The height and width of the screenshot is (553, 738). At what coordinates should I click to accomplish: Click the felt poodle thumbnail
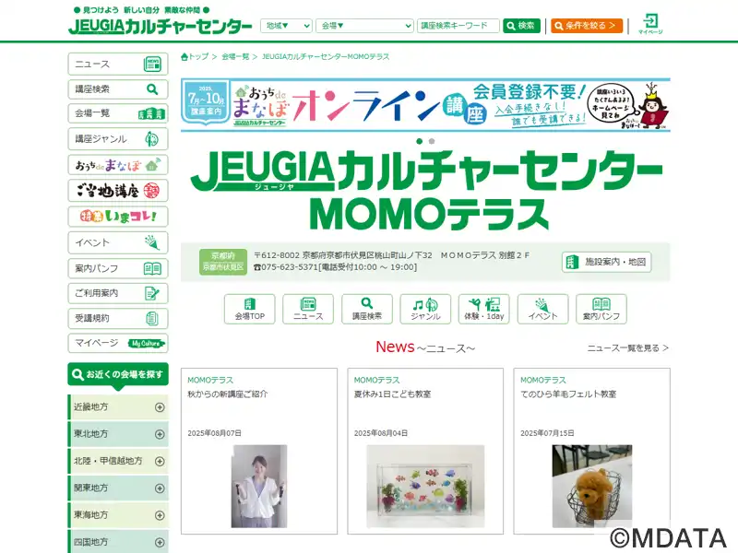click(x=592, y=487)
